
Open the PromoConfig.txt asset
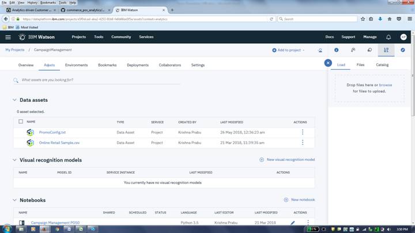pyautogui.click(x=52, y=132)
